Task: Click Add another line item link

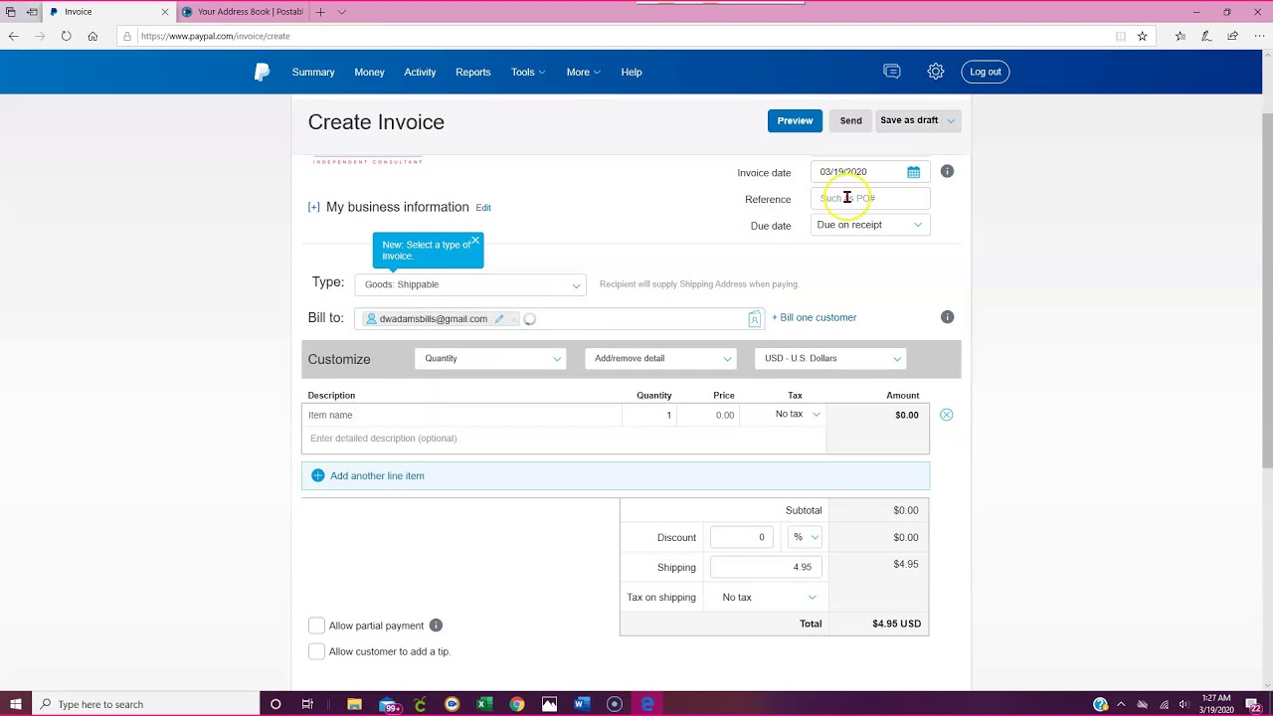Action: point(377,475)
